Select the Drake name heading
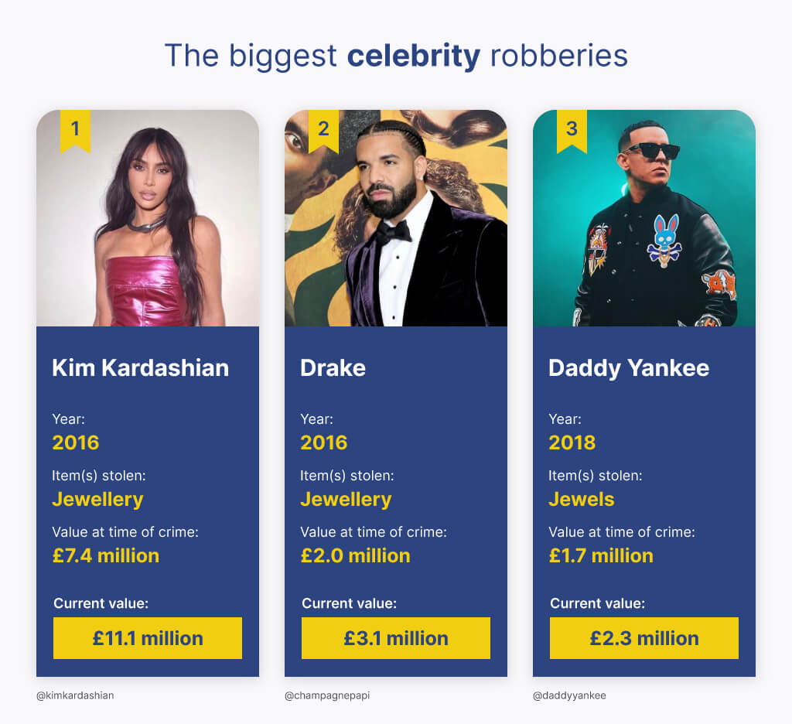Image resolution: width=792 pixels, height=724 pixels. tap(333, 368)
